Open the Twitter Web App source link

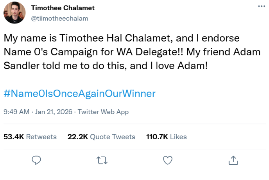click(x=103, y=112)
